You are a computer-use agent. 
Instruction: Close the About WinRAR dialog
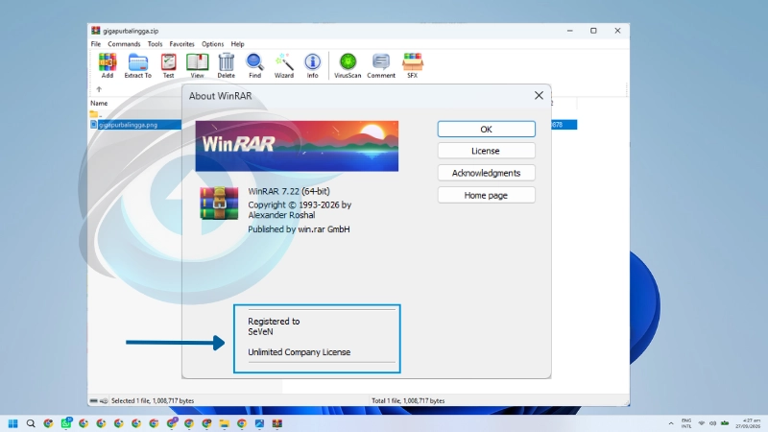[539, 95]
